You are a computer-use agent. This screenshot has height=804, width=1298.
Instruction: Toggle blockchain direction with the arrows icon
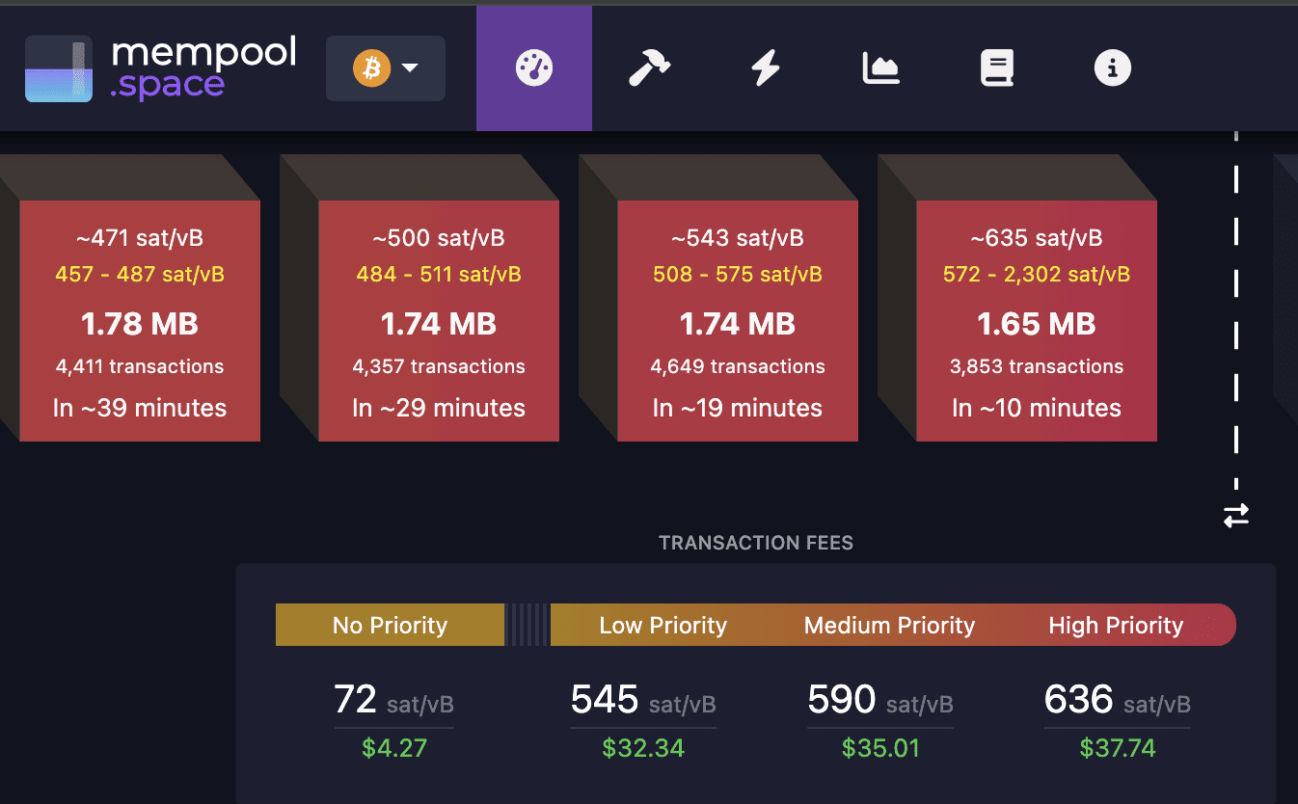pos(1236,516)
